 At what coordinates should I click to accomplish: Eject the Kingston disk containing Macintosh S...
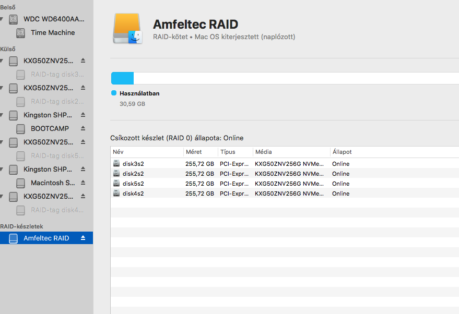click(83, 170)
